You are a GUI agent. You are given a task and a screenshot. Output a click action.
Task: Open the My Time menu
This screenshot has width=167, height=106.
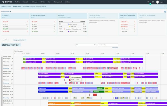click(x=43, y=2)
